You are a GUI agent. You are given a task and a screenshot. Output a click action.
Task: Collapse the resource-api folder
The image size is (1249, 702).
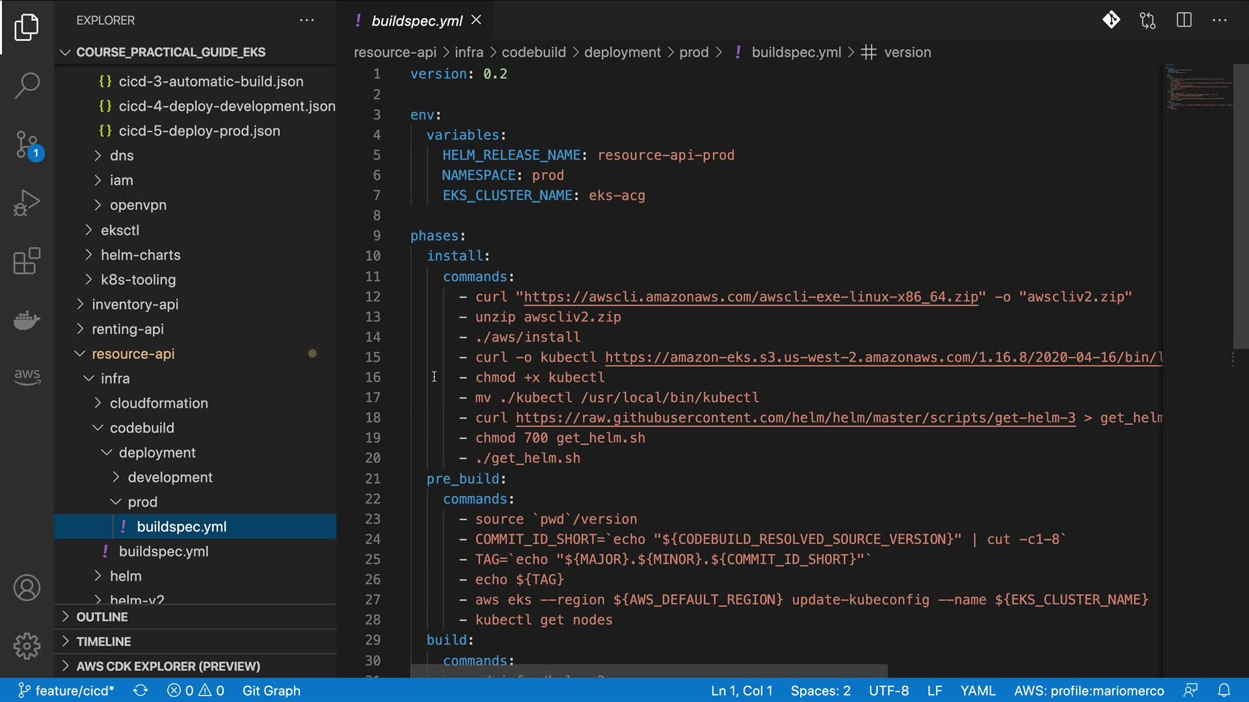tap(133, 354)
